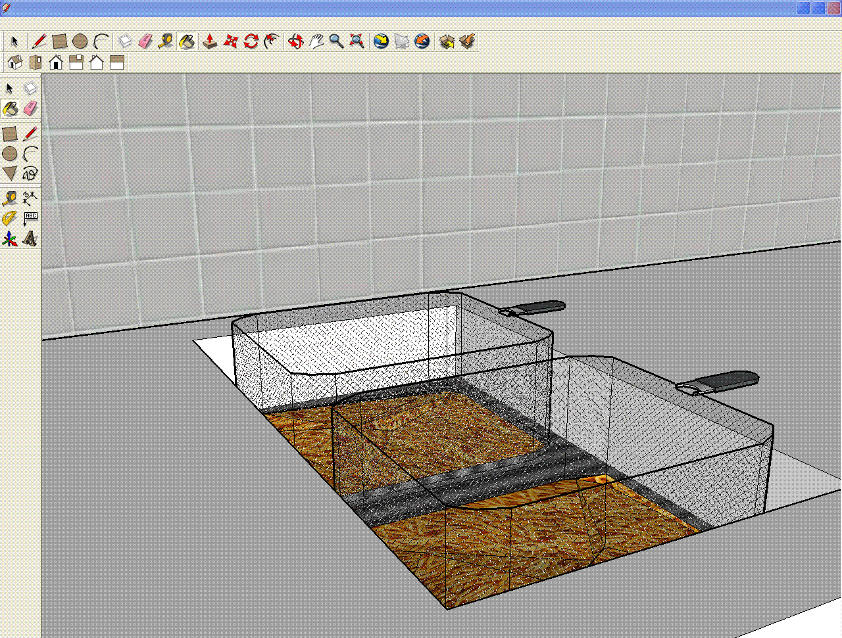Activate the Move tool with red arrows

coord(230,41)
